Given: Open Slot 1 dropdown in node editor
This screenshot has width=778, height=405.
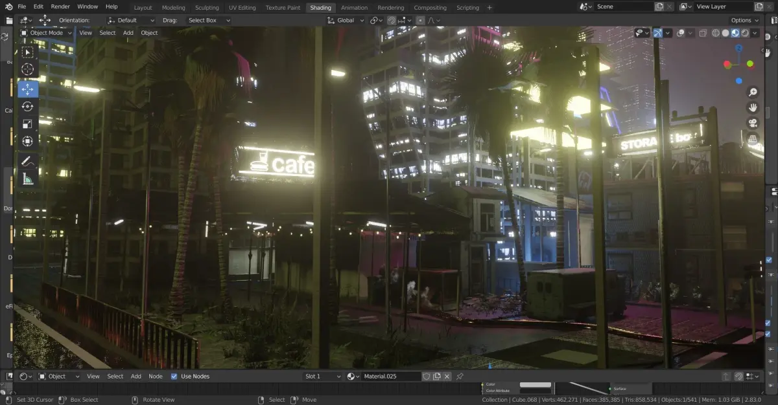Looking at the screenshot, I should tap(322, 376).
